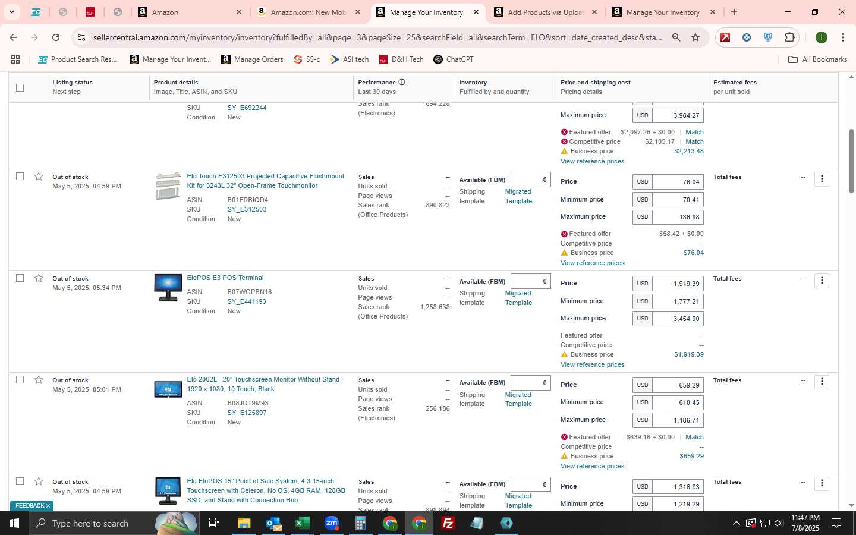View reference prices for EloPOS E3
Viewport: 856px width, 535px height.
click(592, 364)
